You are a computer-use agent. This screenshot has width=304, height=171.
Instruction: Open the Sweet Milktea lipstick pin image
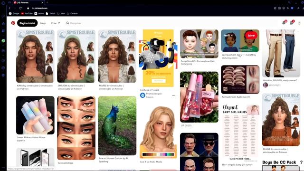pyautogui.click(x=35, y=115)
